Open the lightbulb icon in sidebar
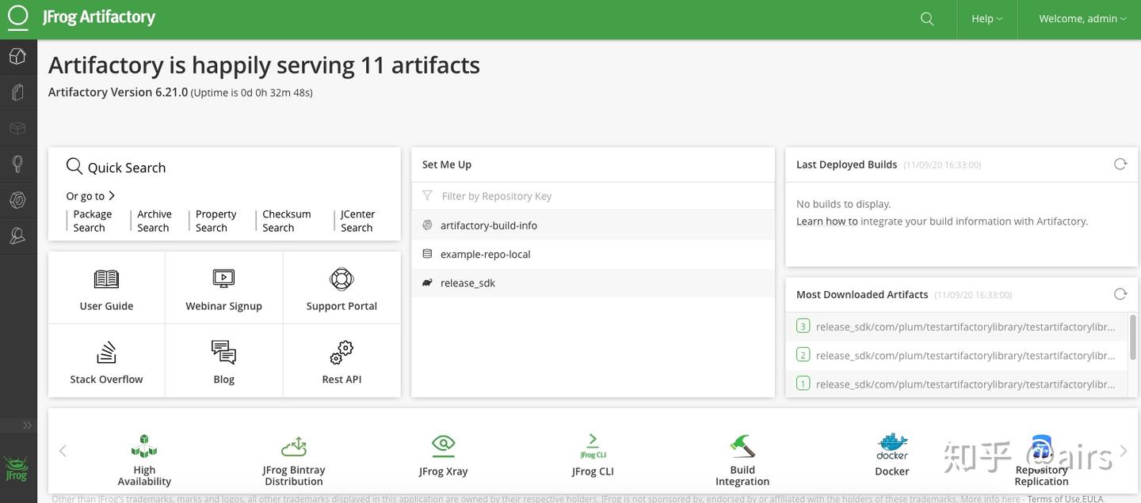 coord(17,165)
